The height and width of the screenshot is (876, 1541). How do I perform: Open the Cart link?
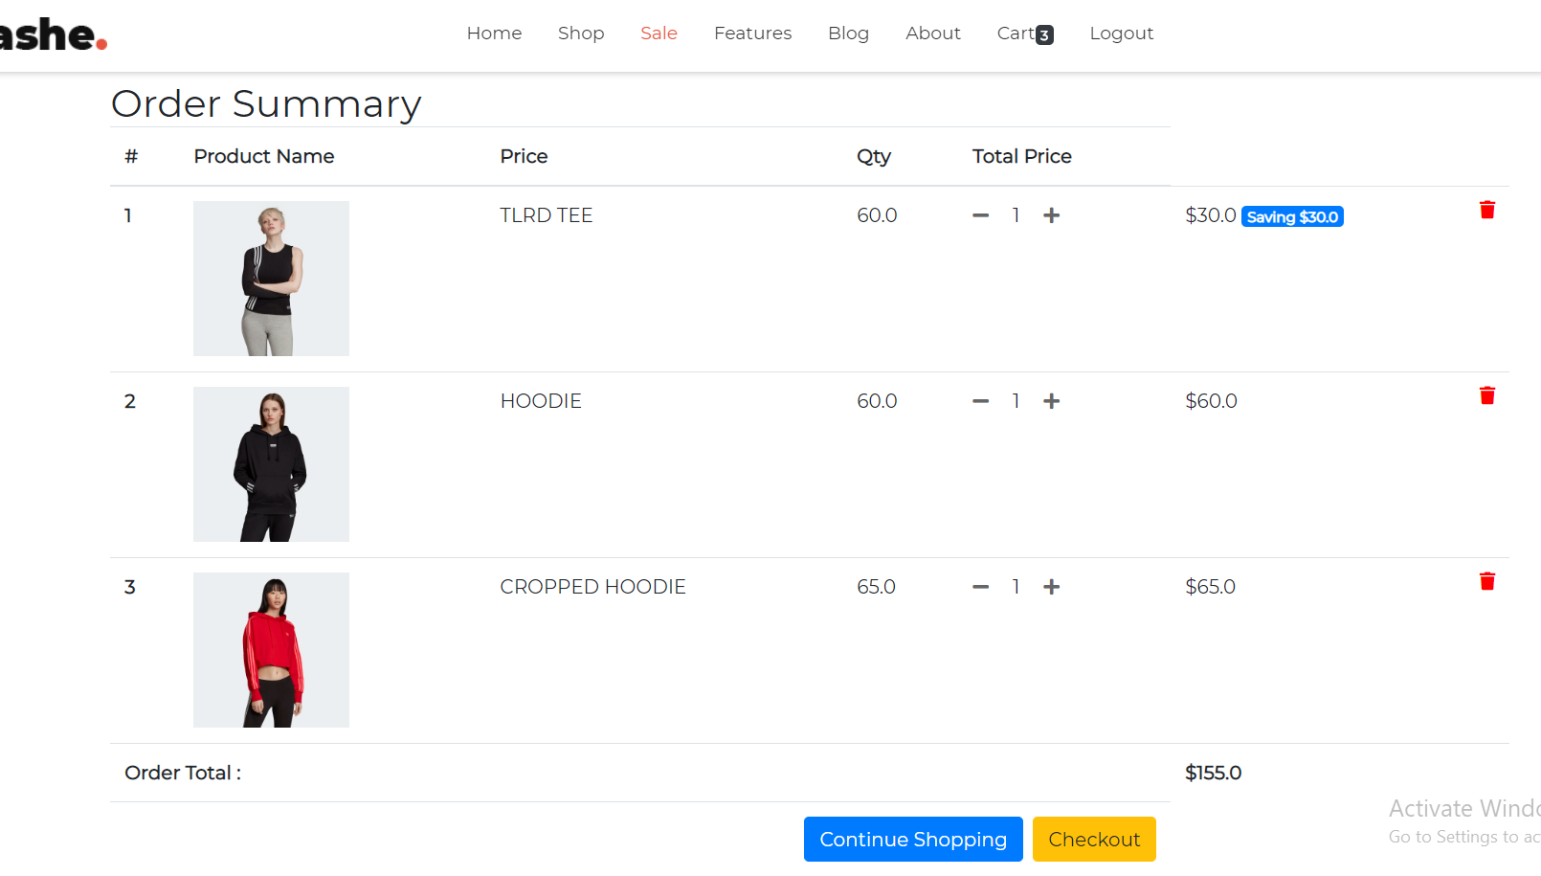tap(1016, 34)
